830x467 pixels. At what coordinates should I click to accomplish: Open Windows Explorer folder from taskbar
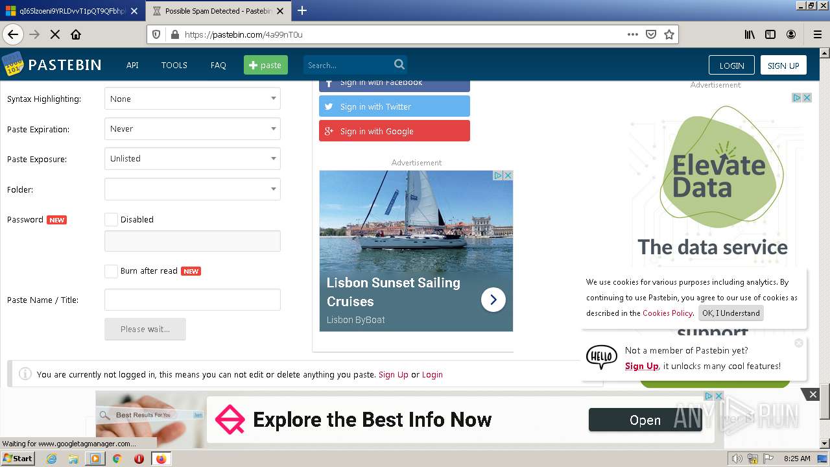coord(73,459)
